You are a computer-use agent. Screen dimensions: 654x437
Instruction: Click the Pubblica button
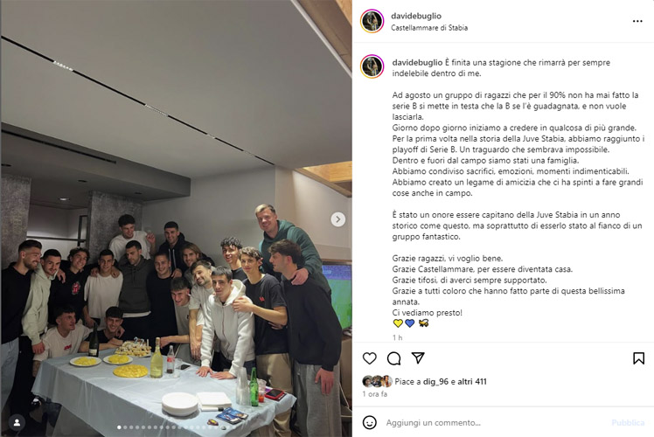click(x=628, y=423)
